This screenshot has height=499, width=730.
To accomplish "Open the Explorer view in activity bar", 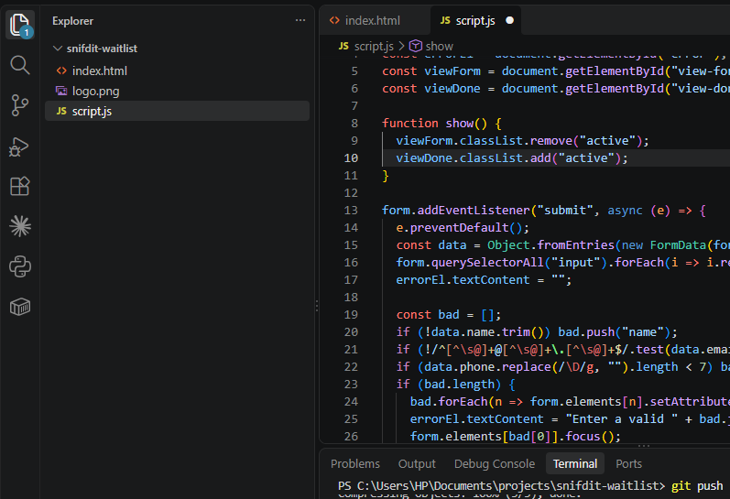I will 20,25.
